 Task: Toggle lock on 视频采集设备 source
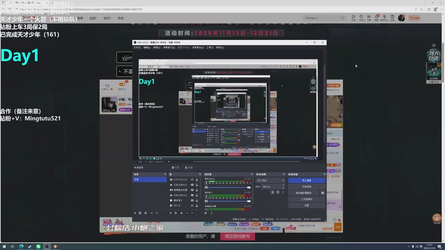[197, 179]
